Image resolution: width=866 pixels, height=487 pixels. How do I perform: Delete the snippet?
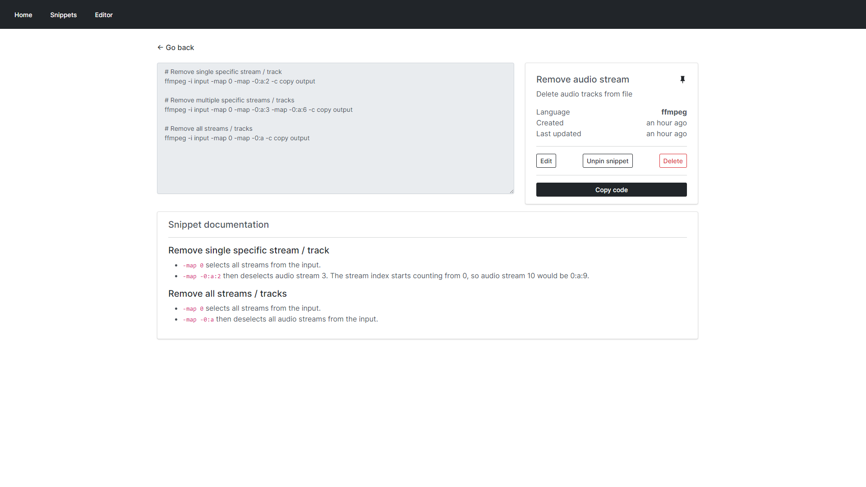click(x=673, y=161)
